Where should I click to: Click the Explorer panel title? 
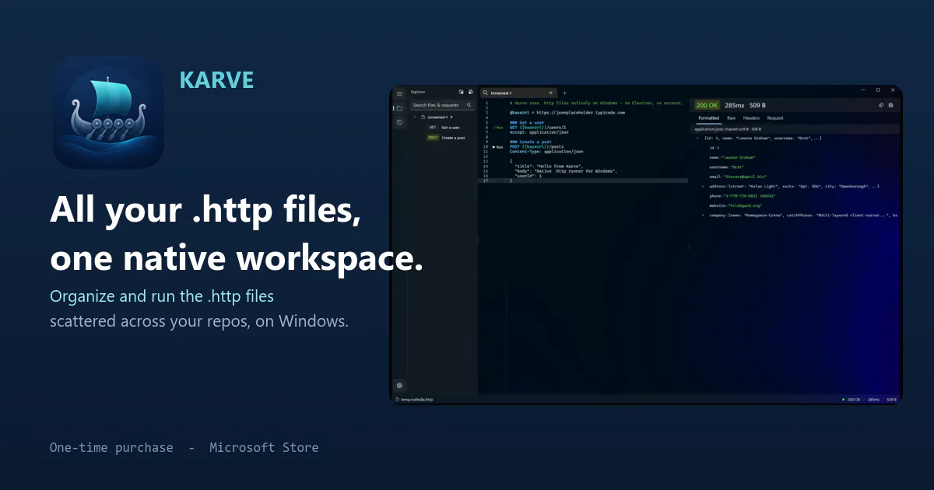[x=418, y=92]
